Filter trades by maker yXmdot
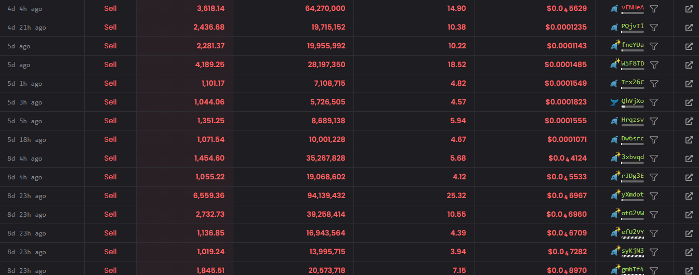 point(654,196)
